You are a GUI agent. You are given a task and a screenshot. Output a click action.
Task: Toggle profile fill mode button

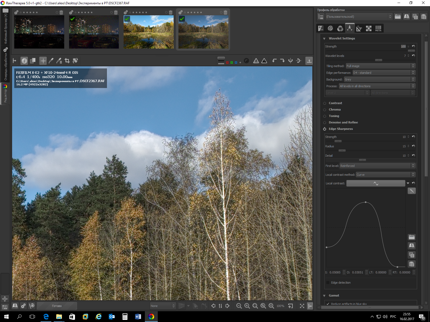321,17
